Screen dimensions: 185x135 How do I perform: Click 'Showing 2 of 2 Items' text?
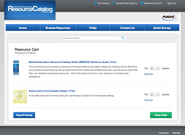click(x=25, y=53)
